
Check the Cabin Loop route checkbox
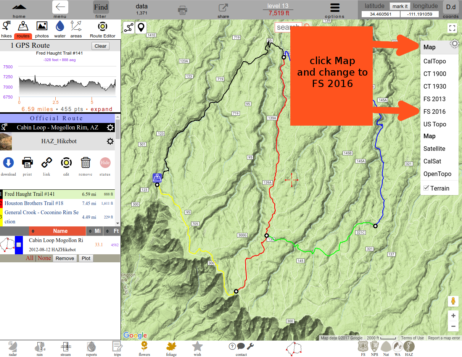19,245
